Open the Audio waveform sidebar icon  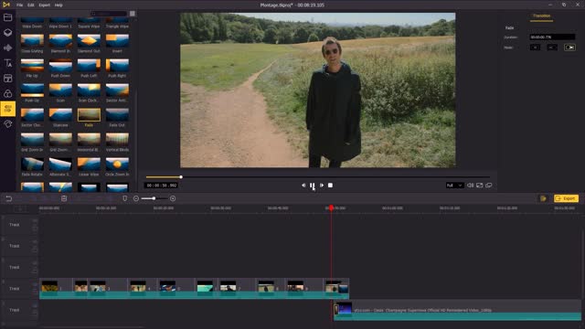(7, 48)
